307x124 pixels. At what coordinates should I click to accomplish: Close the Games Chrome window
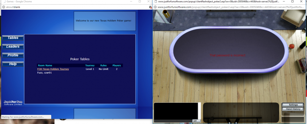[x=149, y=1]
